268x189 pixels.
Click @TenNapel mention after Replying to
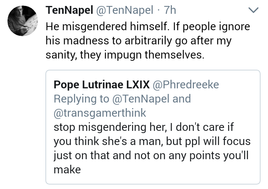[x=140, y=99]
